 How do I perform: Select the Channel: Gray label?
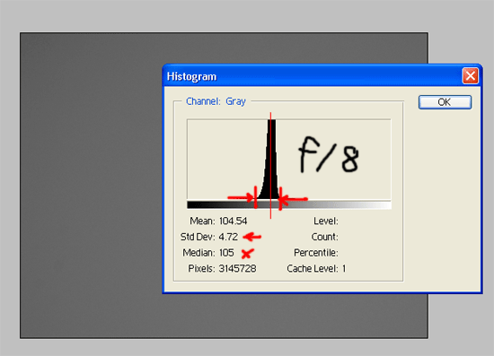click(x=216, y=101)
